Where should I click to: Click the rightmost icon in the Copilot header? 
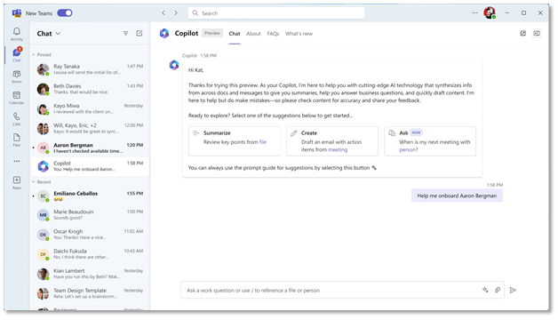pos(537,33)
